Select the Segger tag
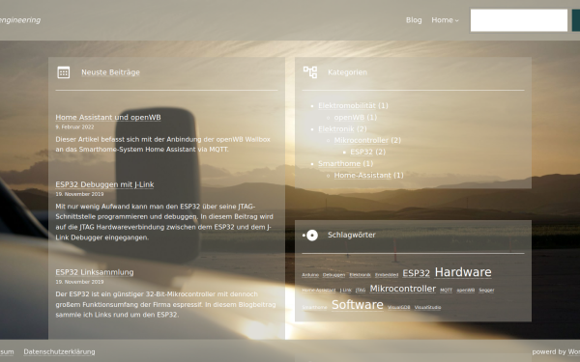Image resolution: width=580 pixels, height=362 pixels. 486,291
